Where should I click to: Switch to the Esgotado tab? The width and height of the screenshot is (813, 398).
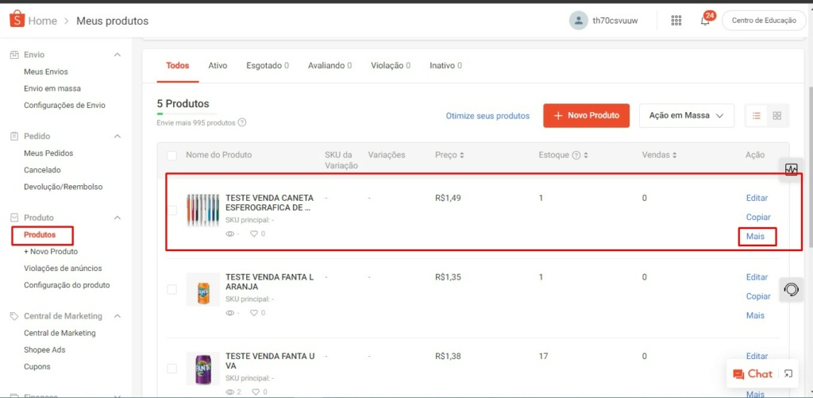click(x=268, y=66)
